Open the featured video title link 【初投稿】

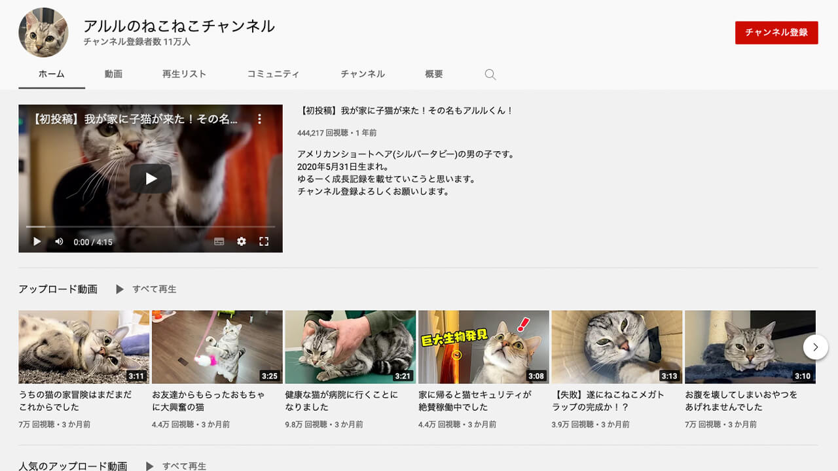click(406, 111)
